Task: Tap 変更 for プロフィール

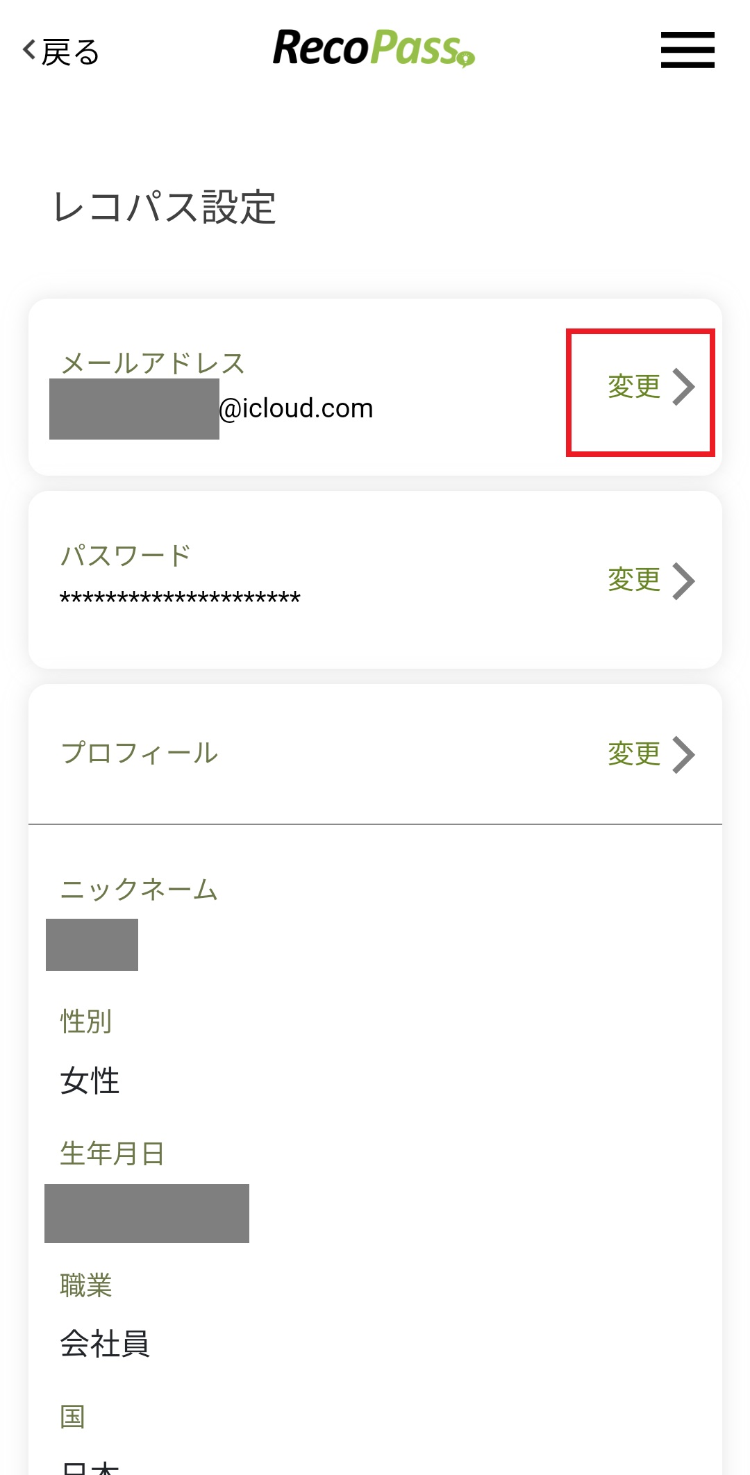Action: click(x=634, y=754)
